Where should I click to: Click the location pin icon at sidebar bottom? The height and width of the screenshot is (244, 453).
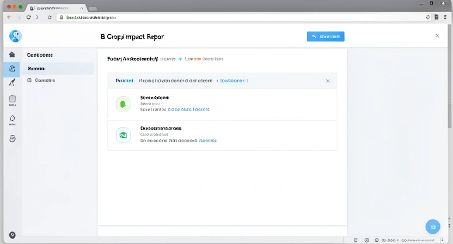[12, 235]
